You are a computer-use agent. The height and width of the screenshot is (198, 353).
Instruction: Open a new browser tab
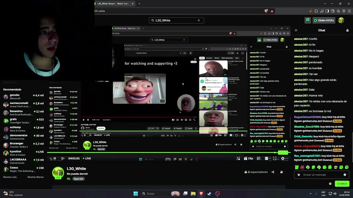139,4
